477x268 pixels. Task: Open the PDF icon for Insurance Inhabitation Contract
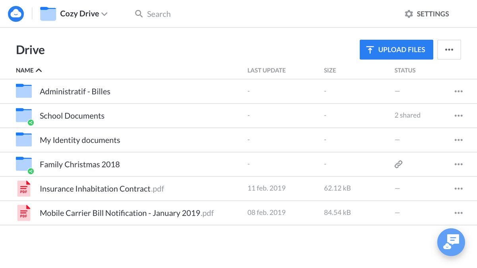(x=24, y=188)
